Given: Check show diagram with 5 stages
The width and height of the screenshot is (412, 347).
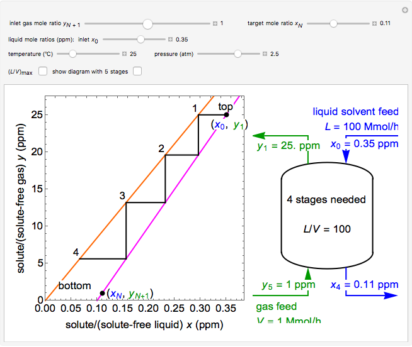Looking at the screenshot, I should [137, 71].
